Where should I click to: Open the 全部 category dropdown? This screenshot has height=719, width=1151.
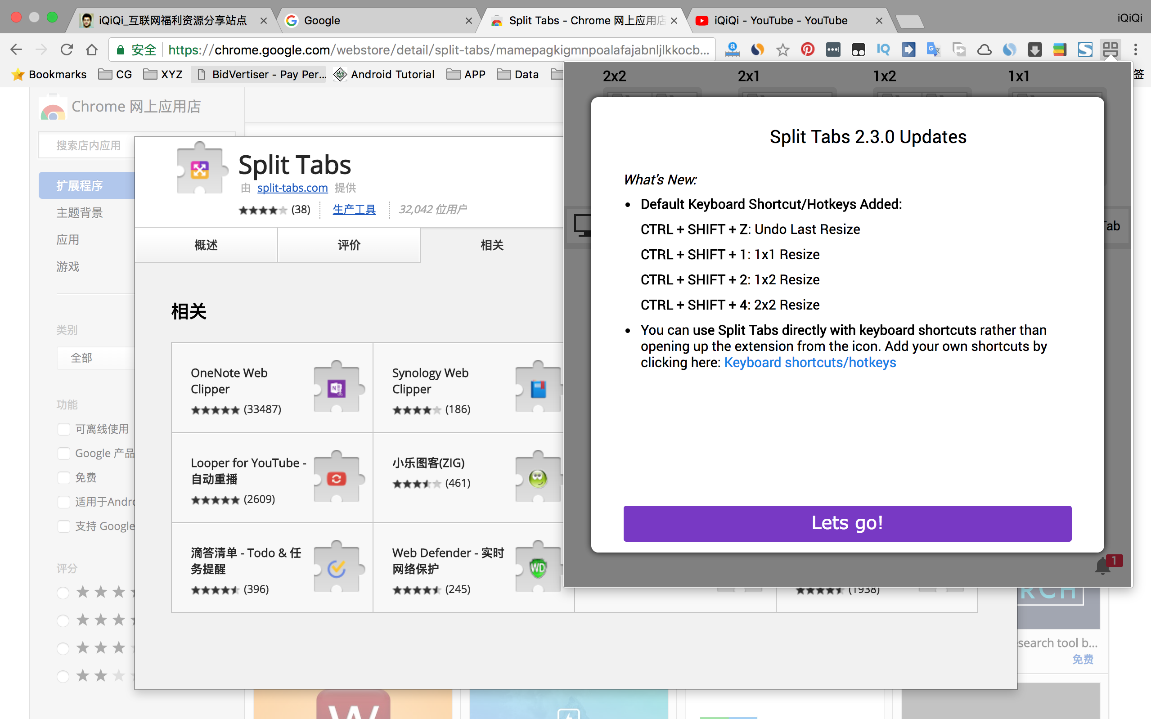point(95,358)
